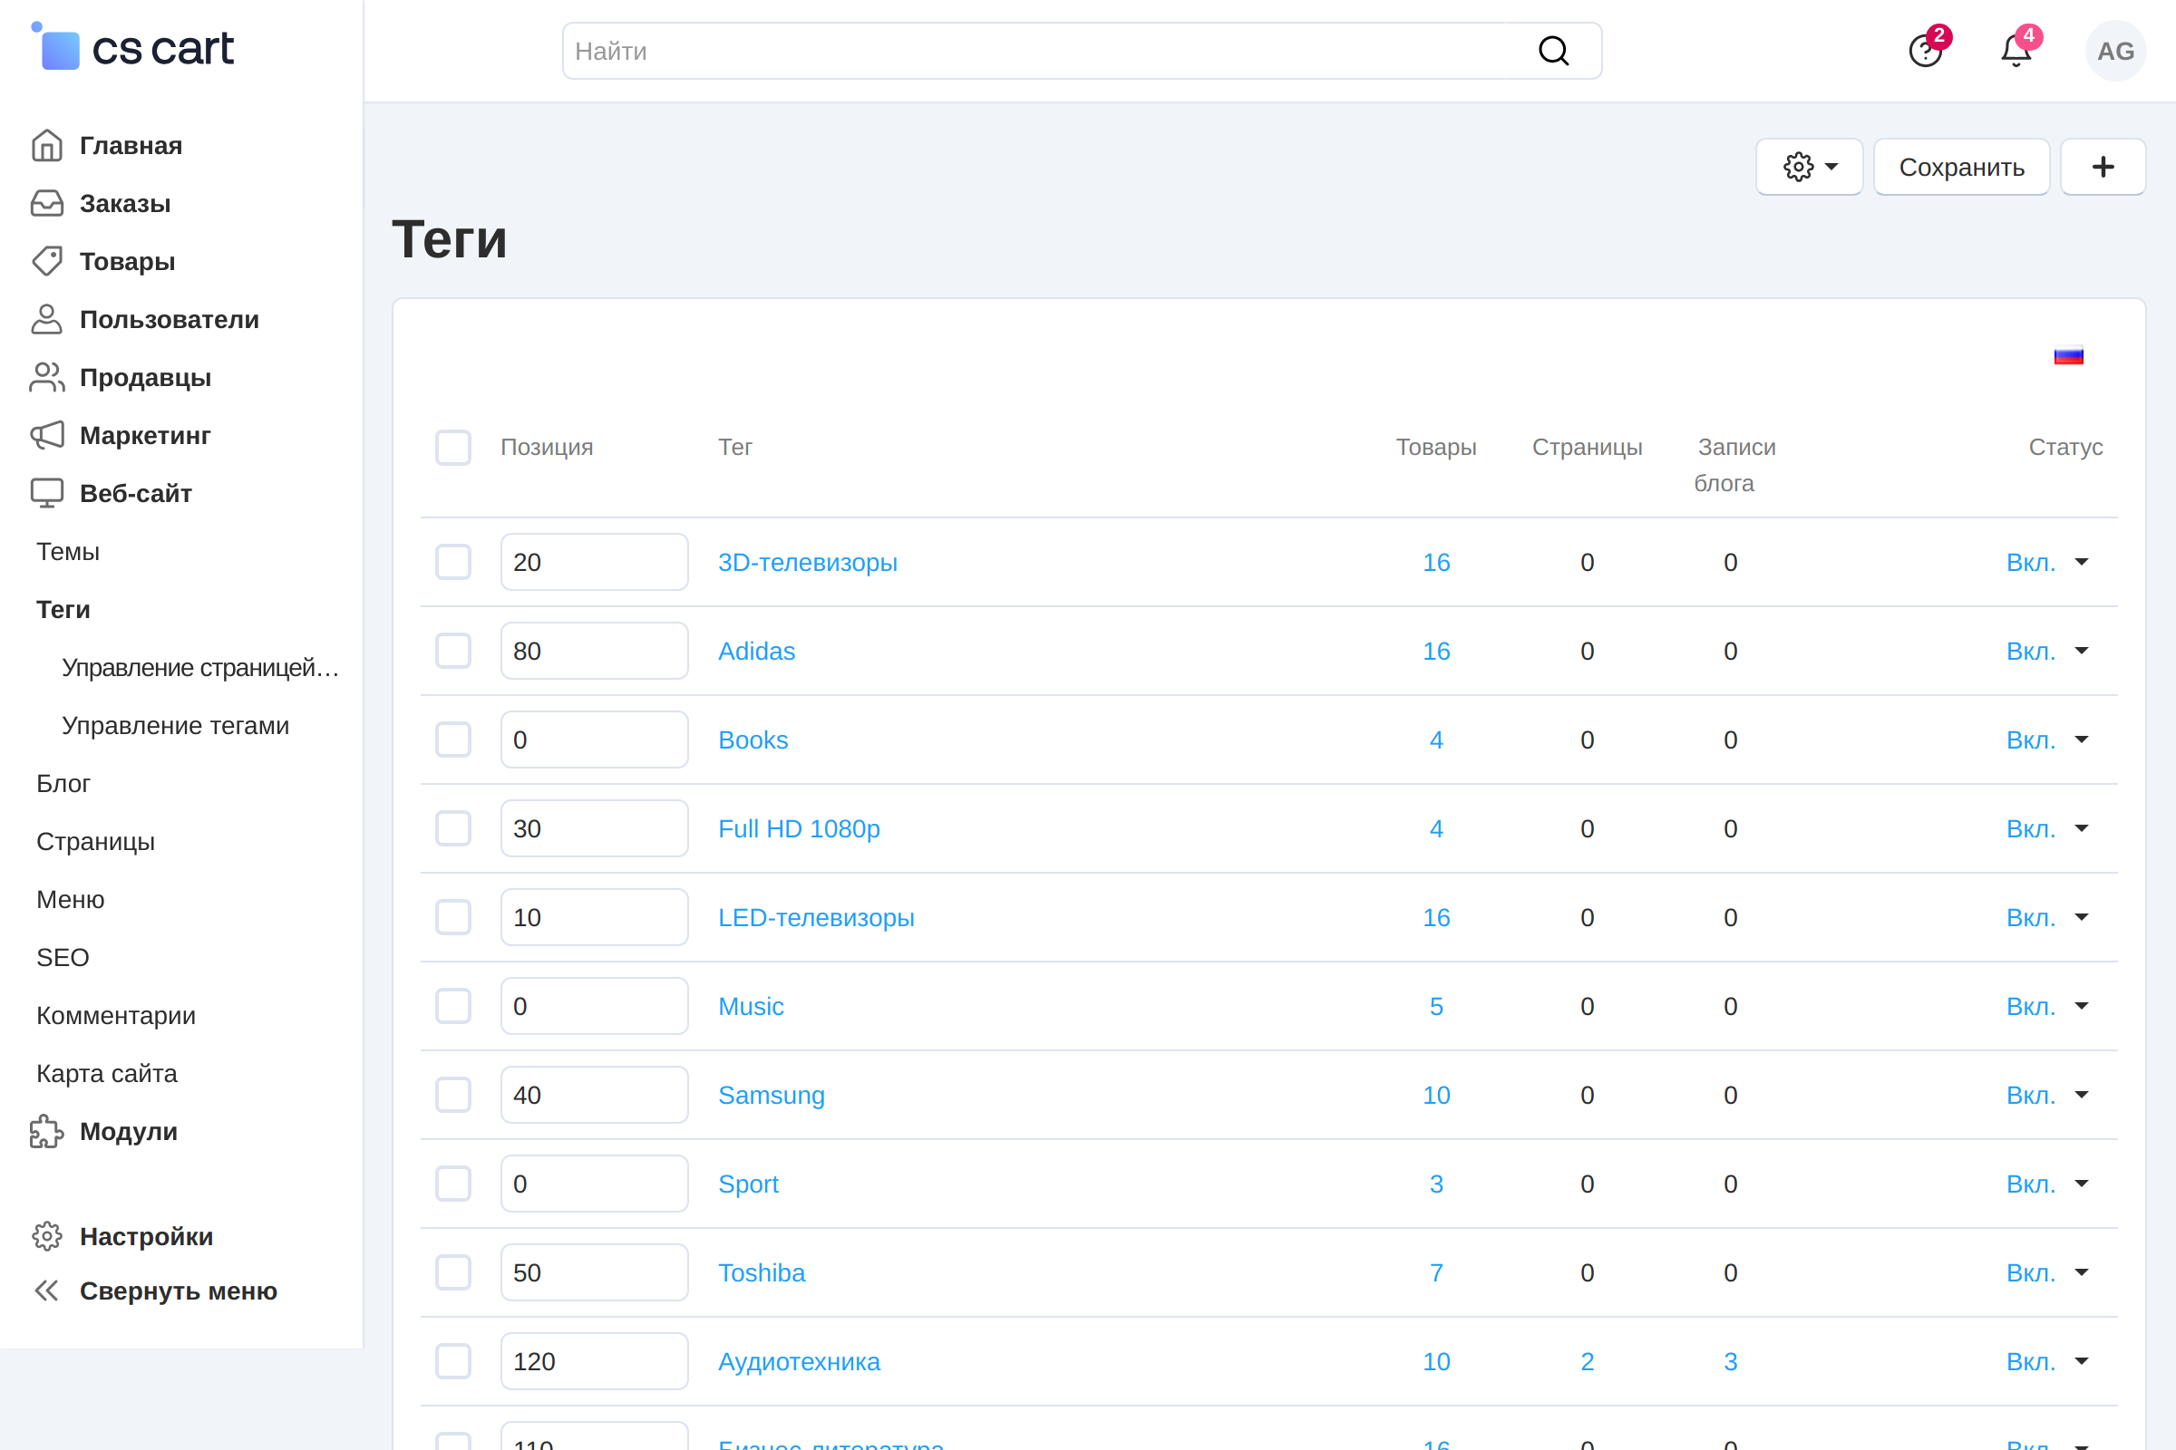Click position field for Adidas
The width and height of the screenshot is (2176, 1450).
pos(594,651)
